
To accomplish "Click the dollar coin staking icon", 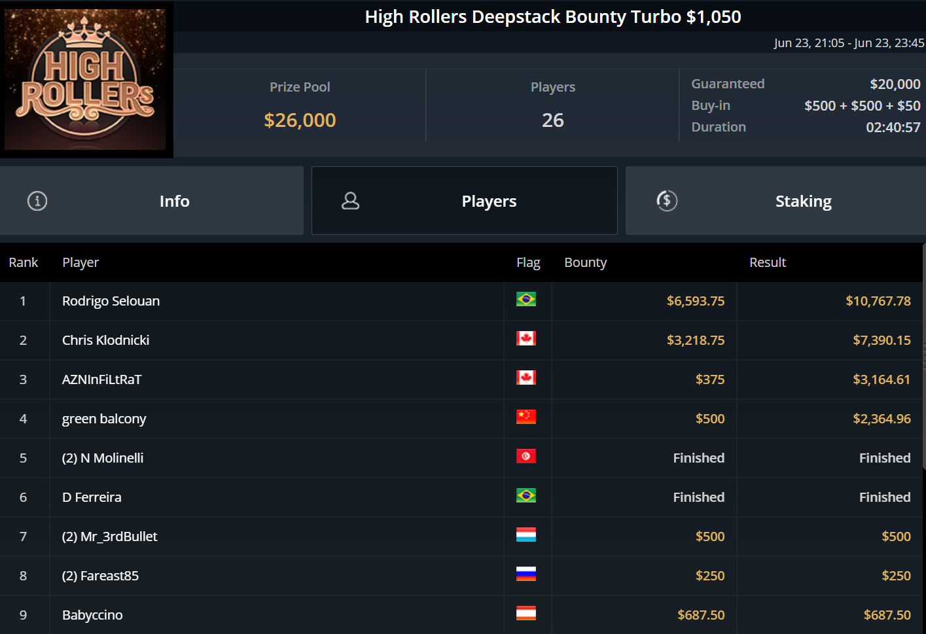I will tap(667, 201).
